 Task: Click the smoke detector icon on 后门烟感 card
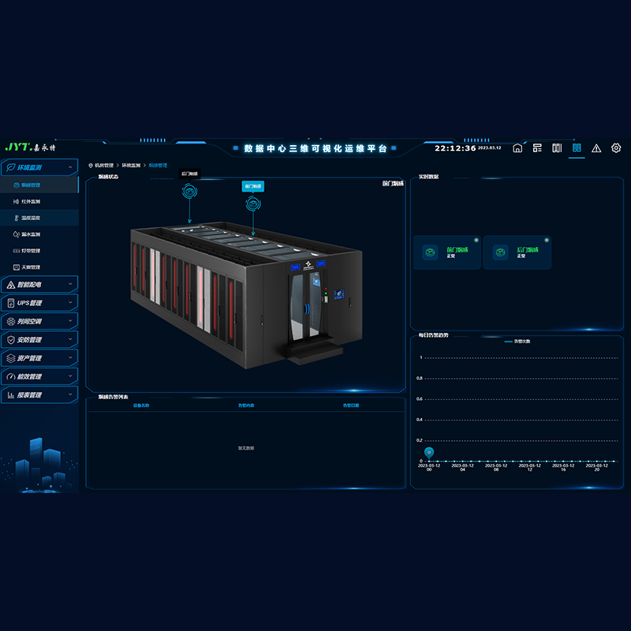tap(501, 252)
